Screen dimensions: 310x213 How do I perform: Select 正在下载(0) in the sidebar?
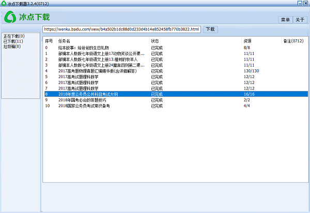[x=14, y=36]
